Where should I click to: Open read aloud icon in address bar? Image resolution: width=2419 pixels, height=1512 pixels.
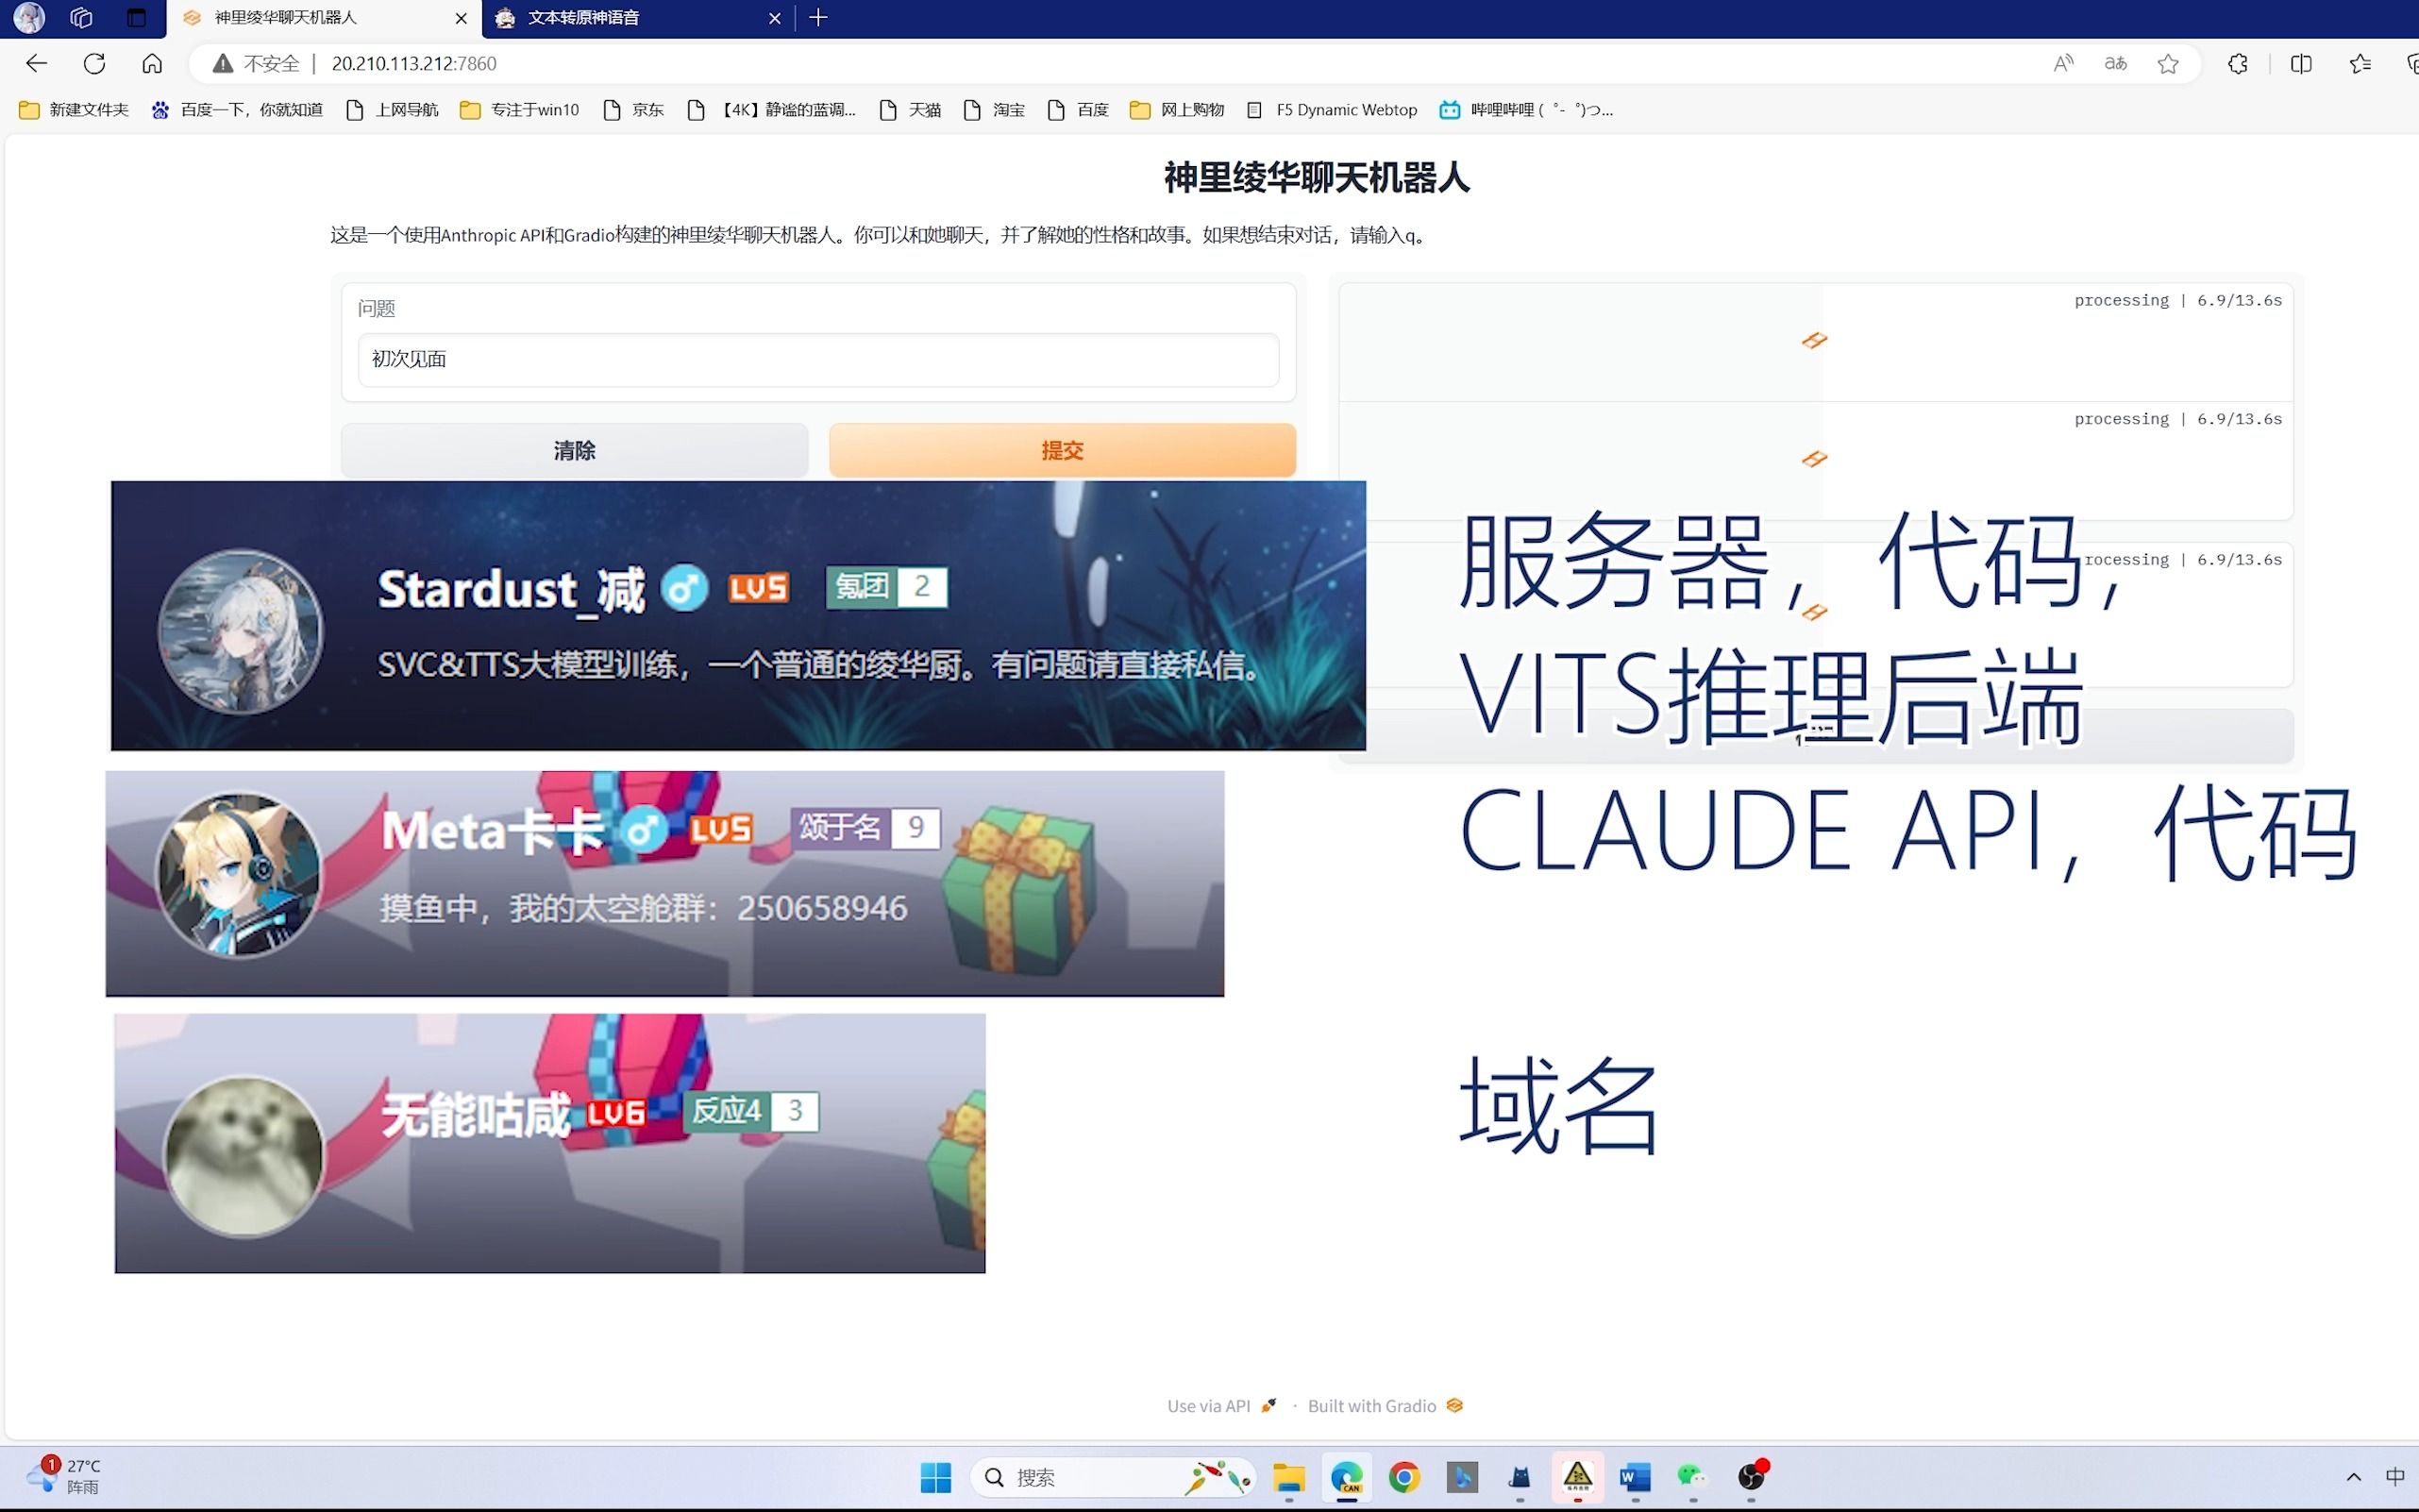(2063, 63)
